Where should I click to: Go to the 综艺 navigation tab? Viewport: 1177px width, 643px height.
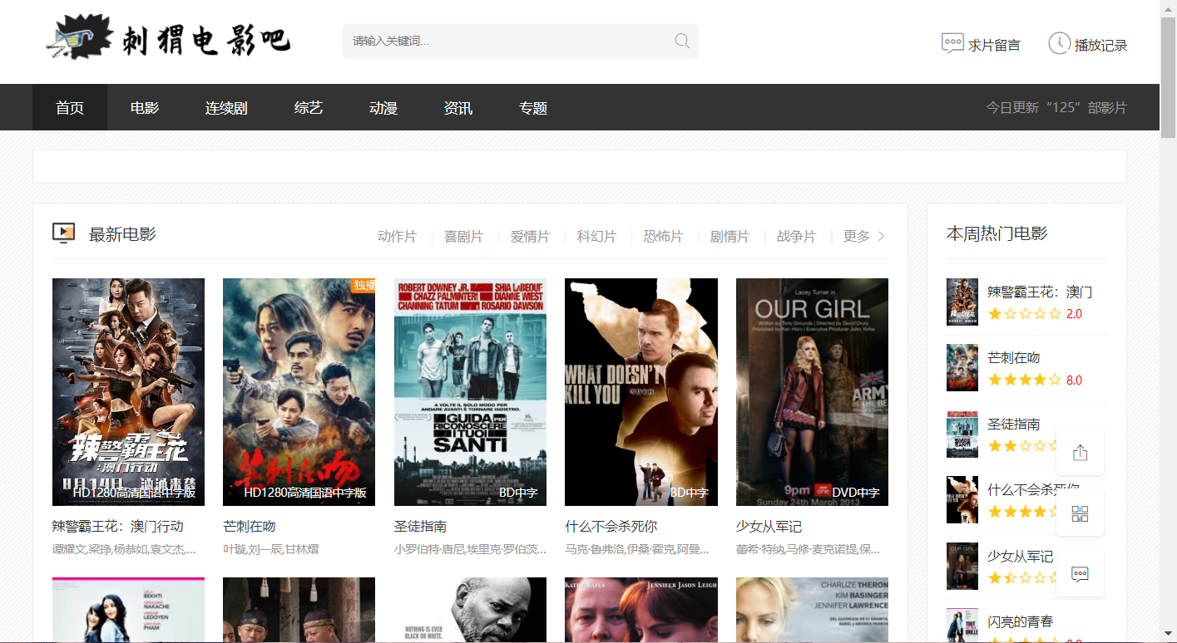(309, 108)
